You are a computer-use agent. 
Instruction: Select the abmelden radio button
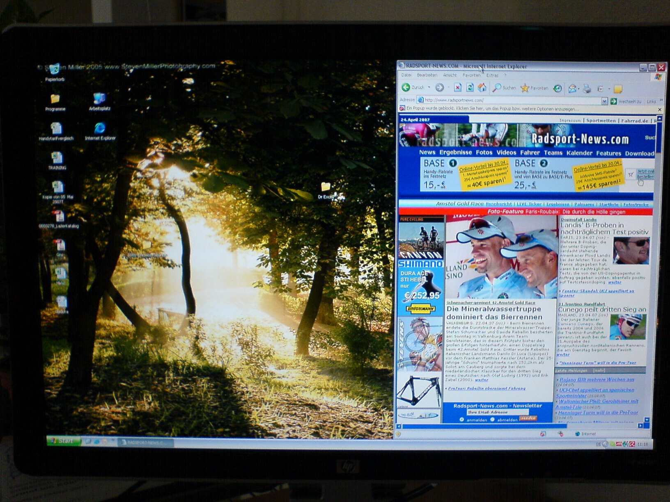point(492,420)
